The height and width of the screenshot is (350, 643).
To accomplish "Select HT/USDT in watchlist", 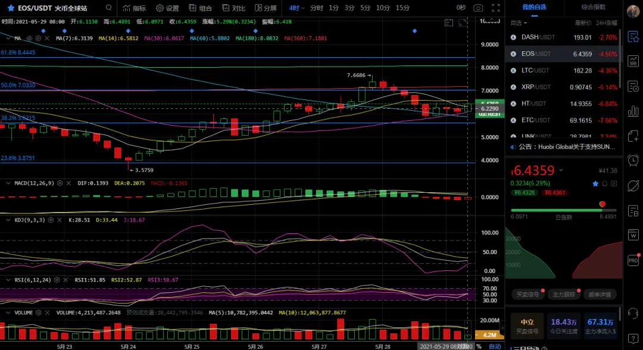I will click(564, 104).
